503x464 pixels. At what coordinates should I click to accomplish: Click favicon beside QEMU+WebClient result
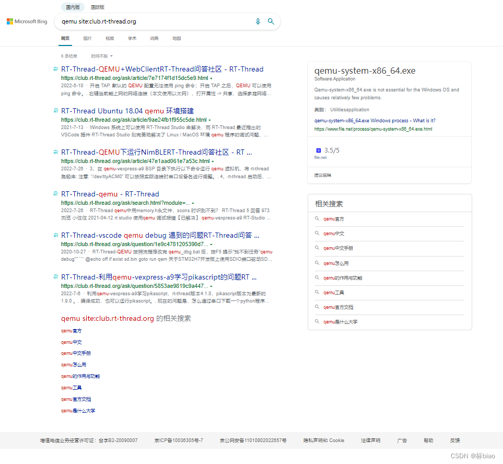[56, 69]
